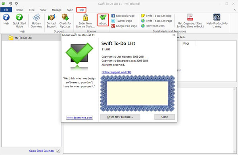
Task: Open the About ribbon button
Action: tap(103, 20)
